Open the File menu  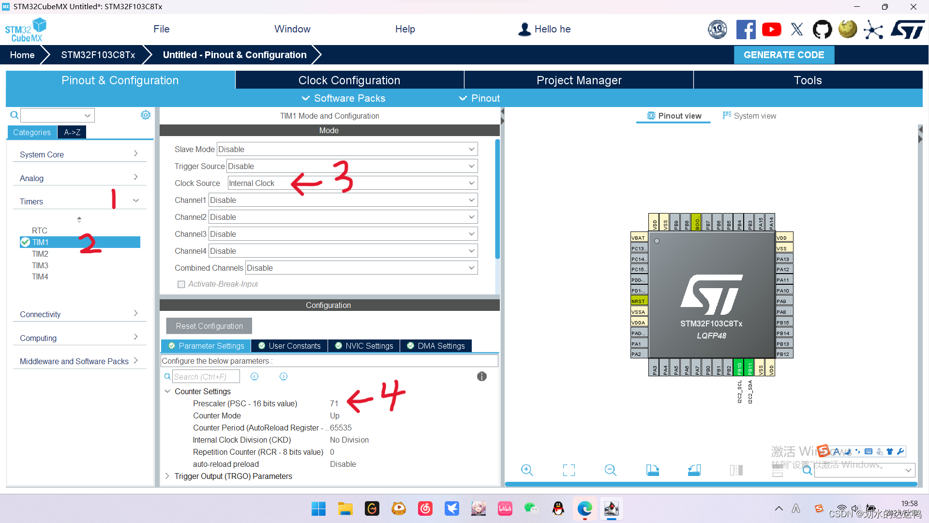[161, 29]
